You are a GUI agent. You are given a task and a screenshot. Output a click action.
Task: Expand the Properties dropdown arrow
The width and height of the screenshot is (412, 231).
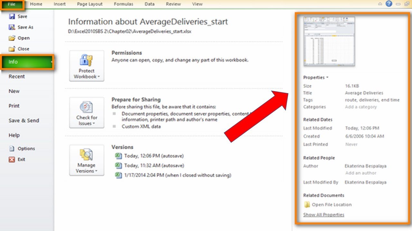coord(327,77)
